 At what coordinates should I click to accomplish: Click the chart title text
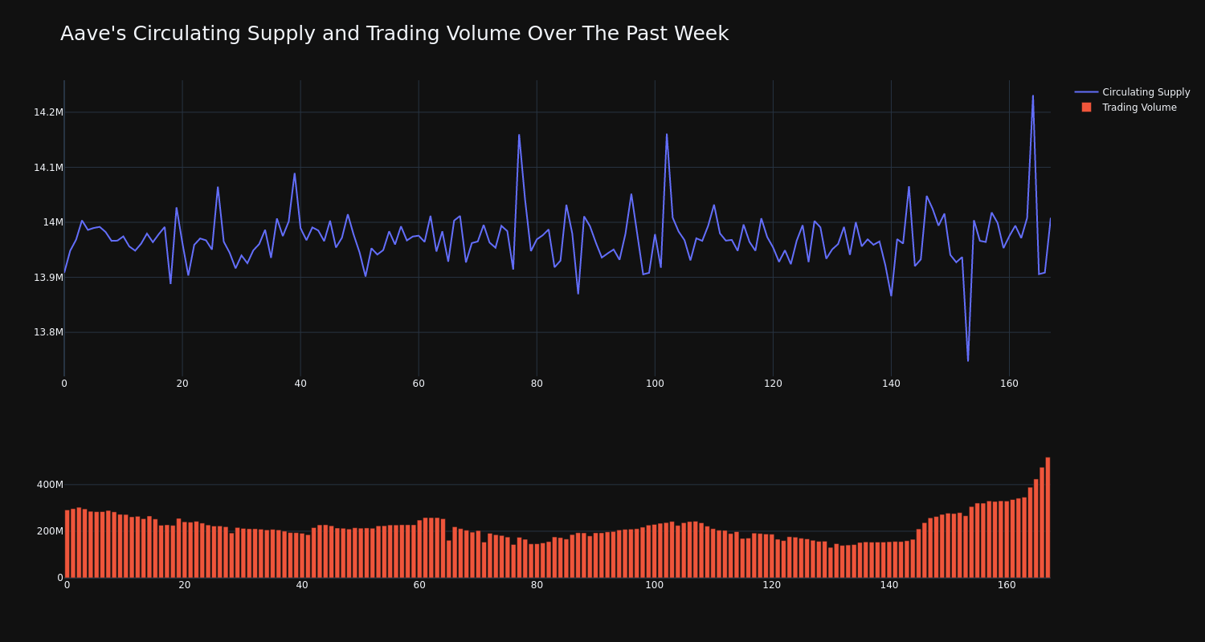394,34
